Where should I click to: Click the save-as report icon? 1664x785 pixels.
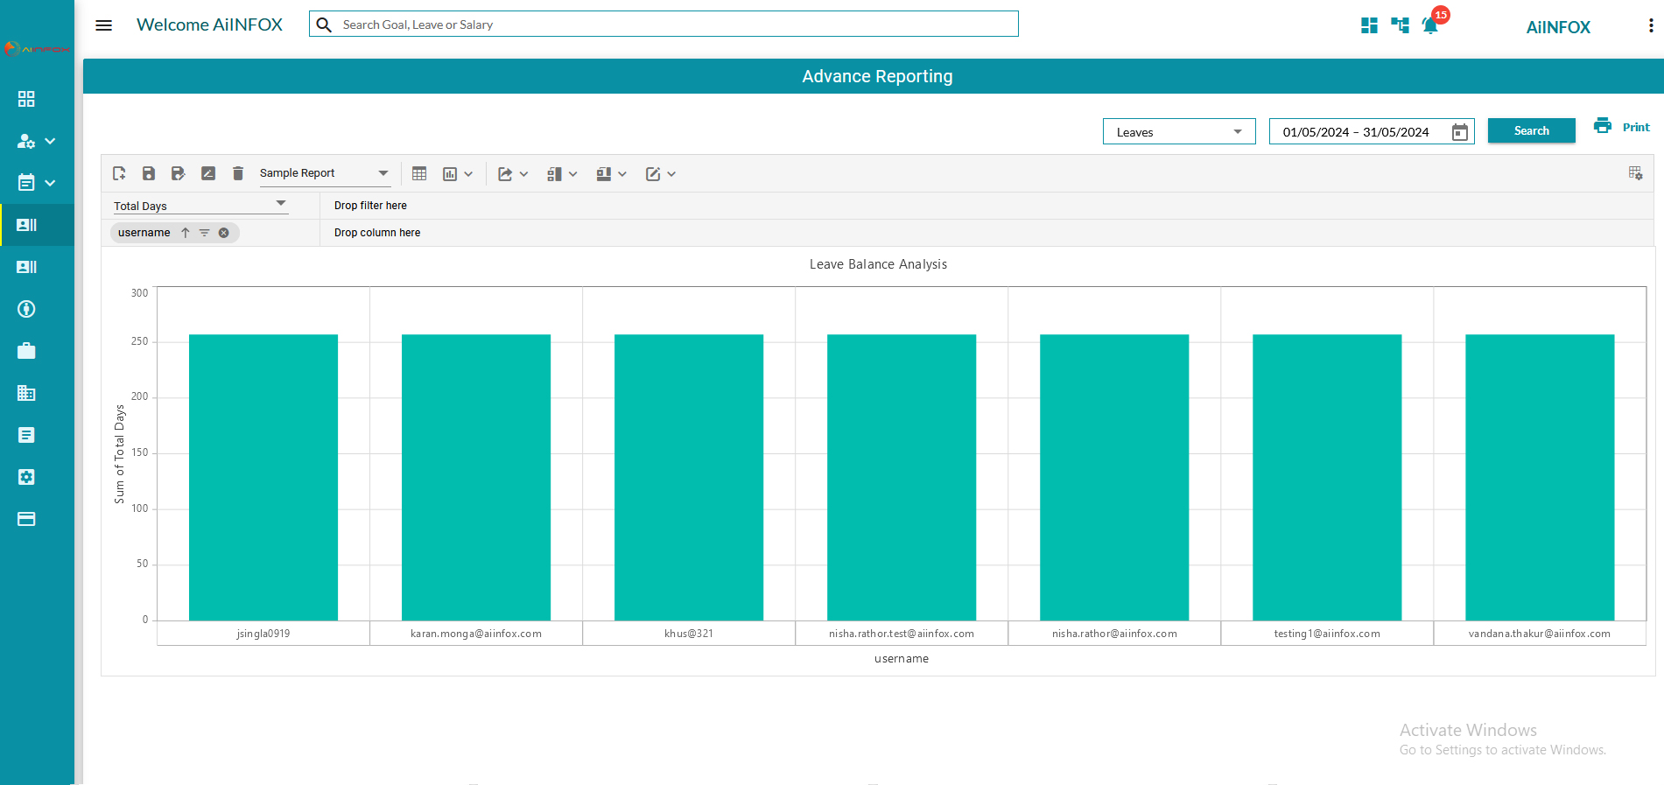[x=178, y=173]
